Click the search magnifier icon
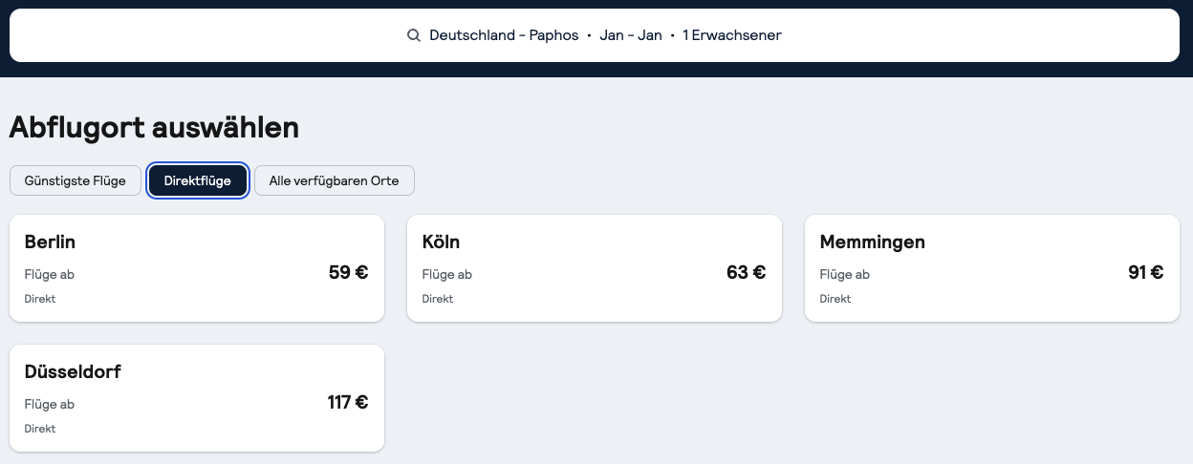The height and width of the screenshot is (464, 1193). tap(414, 35)
